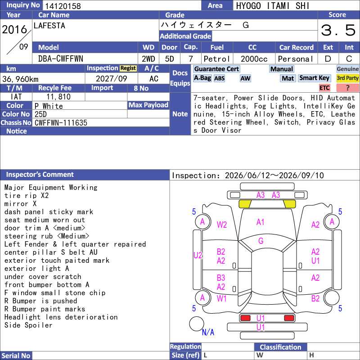Screen dimensions: 360x360
Task: Click comment line 'tire rip X2'
Action: 27,196
